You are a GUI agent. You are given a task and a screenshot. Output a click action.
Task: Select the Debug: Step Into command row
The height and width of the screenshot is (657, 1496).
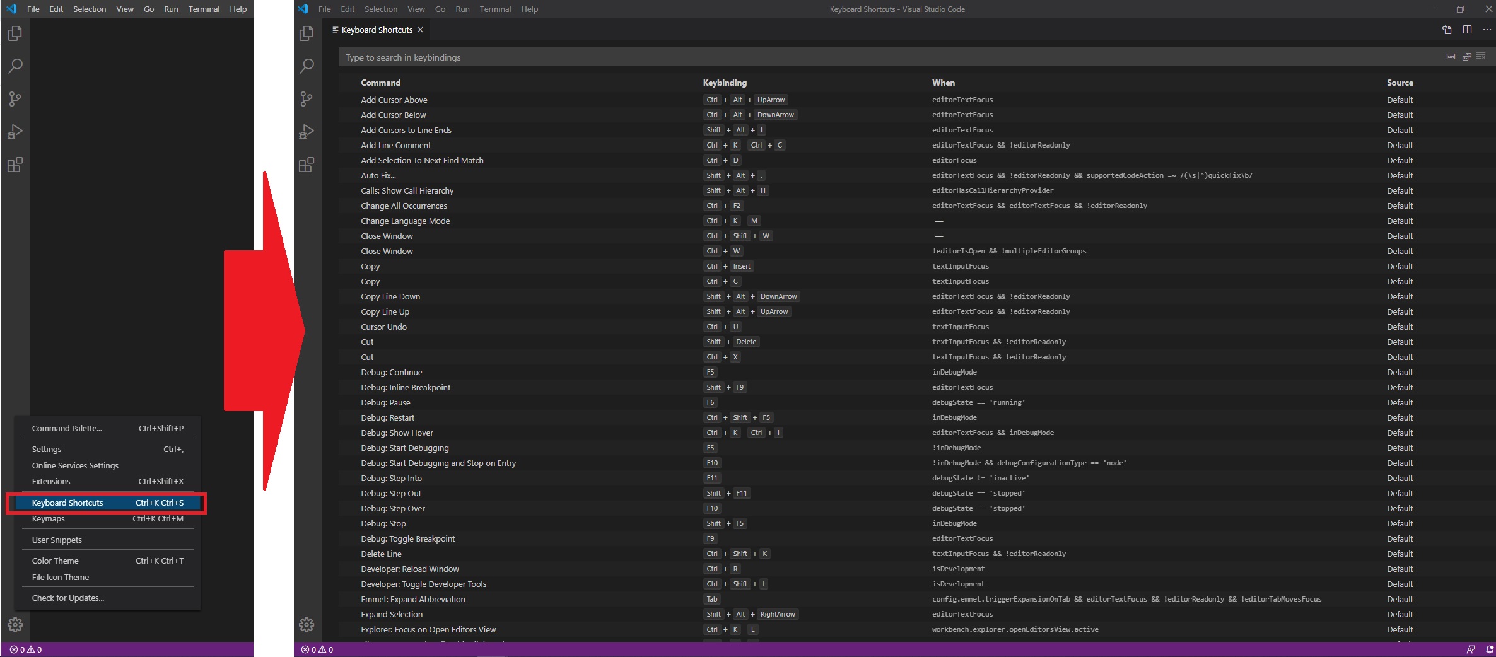916,478
